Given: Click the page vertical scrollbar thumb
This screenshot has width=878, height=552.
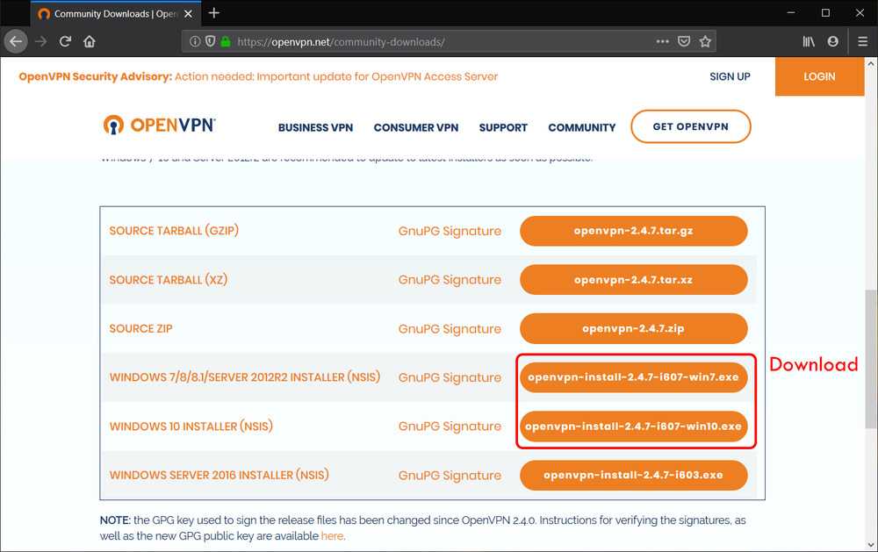Looking at the screenshot, I should coord(871,359).
